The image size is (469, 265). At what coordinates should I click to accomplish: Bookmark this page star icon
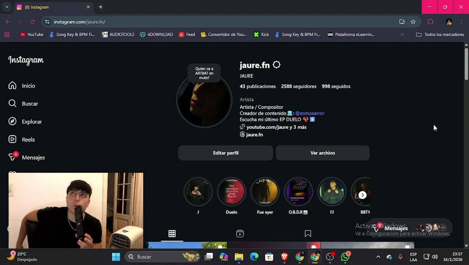(x=413, y=22)
